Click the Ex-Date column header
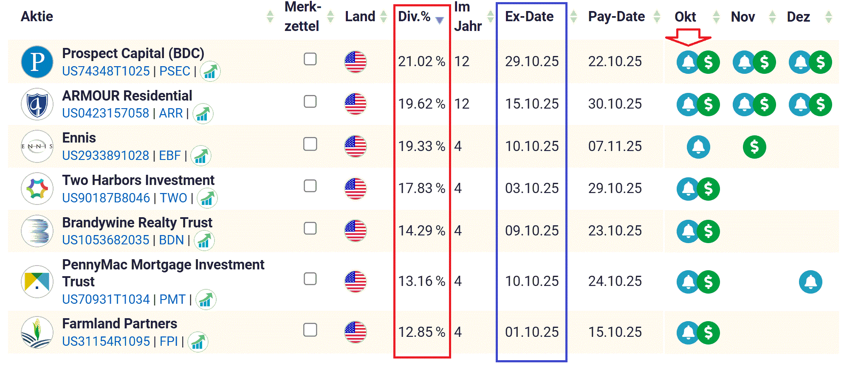The height and width of the screenshot is (381, 847). pyautogui.click(x=529, y=17)
